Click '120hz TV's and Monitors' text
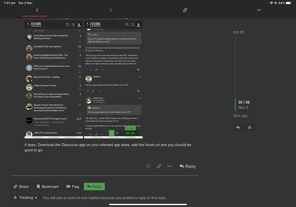 pos(45,133)
